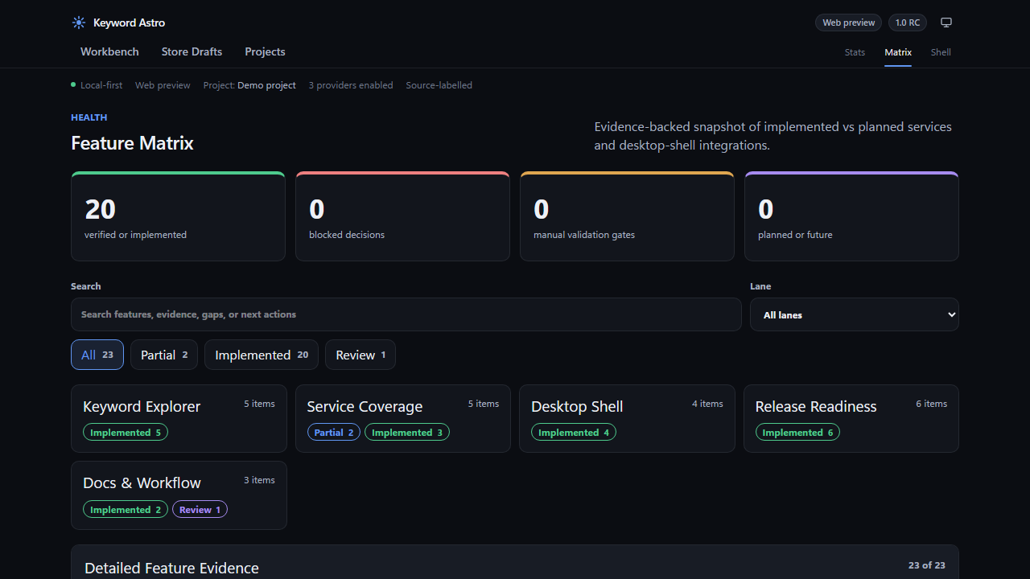This screenshot has height=579, width=1030.
Task: Click the 23 of 23 count
Action: (927, 565)
